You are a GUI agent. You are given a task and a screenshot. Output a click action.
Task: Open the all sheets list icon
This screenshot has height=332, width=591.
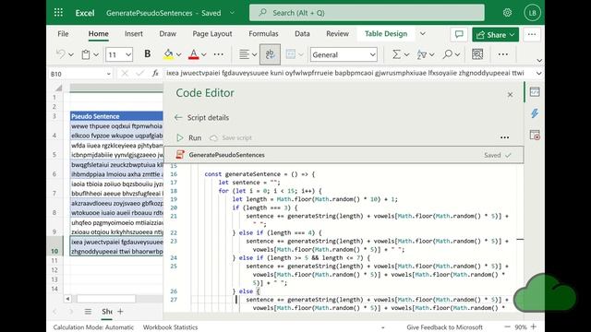88,312
